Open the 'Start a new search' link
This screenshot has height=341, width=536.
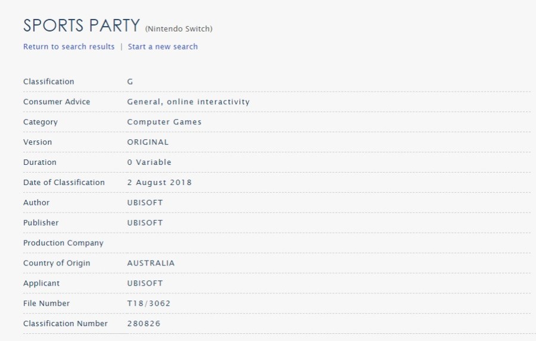[x=163, y=46]
